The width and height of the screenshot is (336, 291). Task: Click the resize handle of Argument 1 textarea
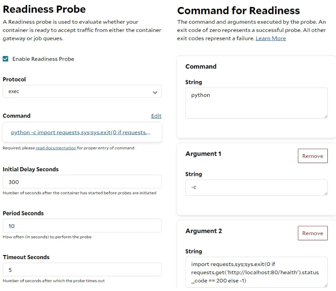325,193
